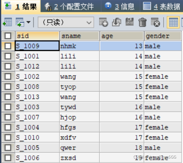Check the row S_1013 checkbox
183x163 pixels.
(8, 97)
